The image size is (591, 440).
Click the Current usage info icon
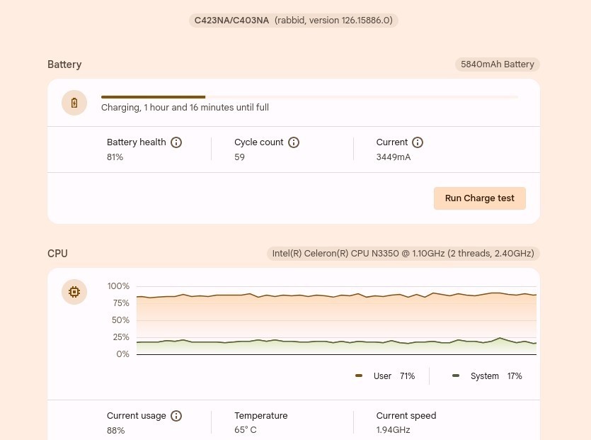(x=176, y=416)
